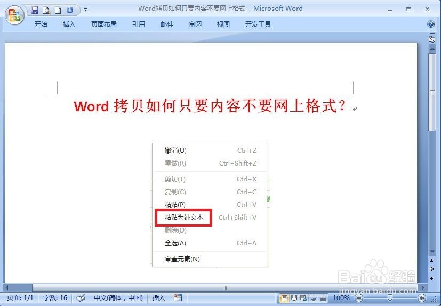Image resolution: width=441 pixels, height=306 pixels.
Task: Go to next page double-arrow button
Action: (432, 278)
